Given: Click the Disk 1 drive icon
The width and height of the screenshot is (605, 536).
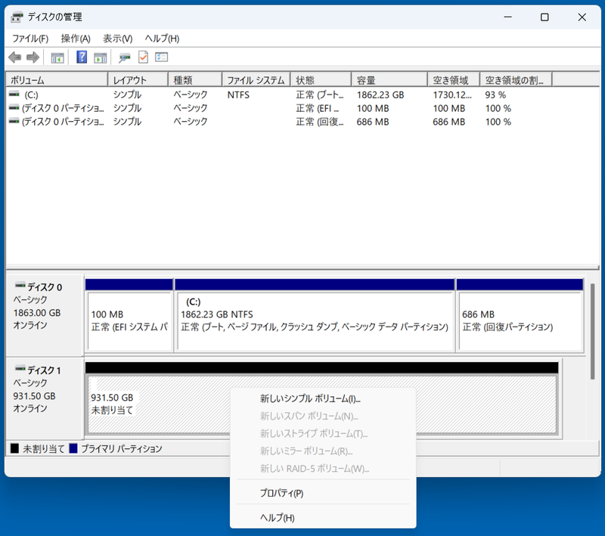Looking at the screenshot, I should [20, 369].
